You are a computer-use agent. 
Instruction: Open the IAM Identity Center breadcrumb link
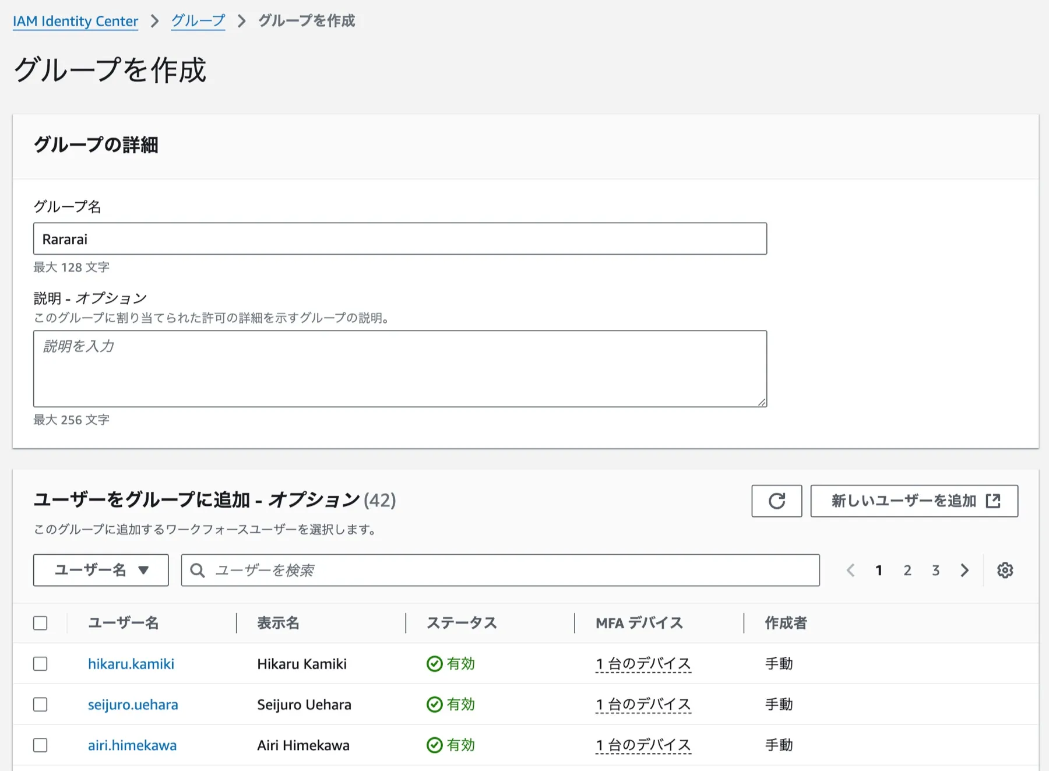click(75, 21)
